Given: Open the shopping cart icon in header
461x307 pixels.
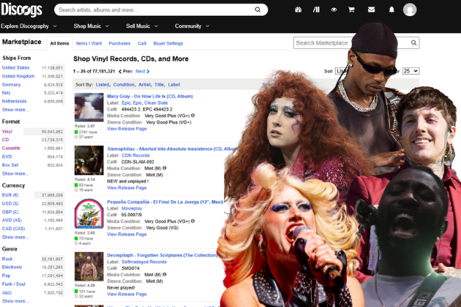Looking at the screenshot, I should point(352,10).
